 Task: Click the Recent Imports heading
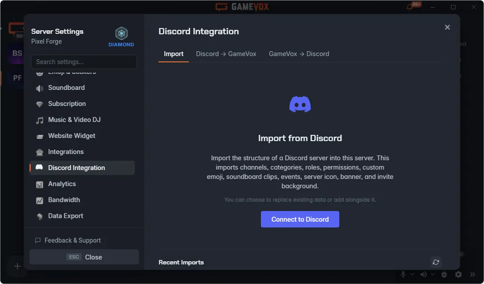[x=181, y=262]
